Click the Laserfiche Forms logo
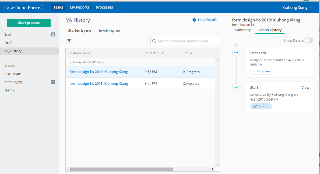The width and height of the screenshot is (320, 174). (x=24, y=8)
